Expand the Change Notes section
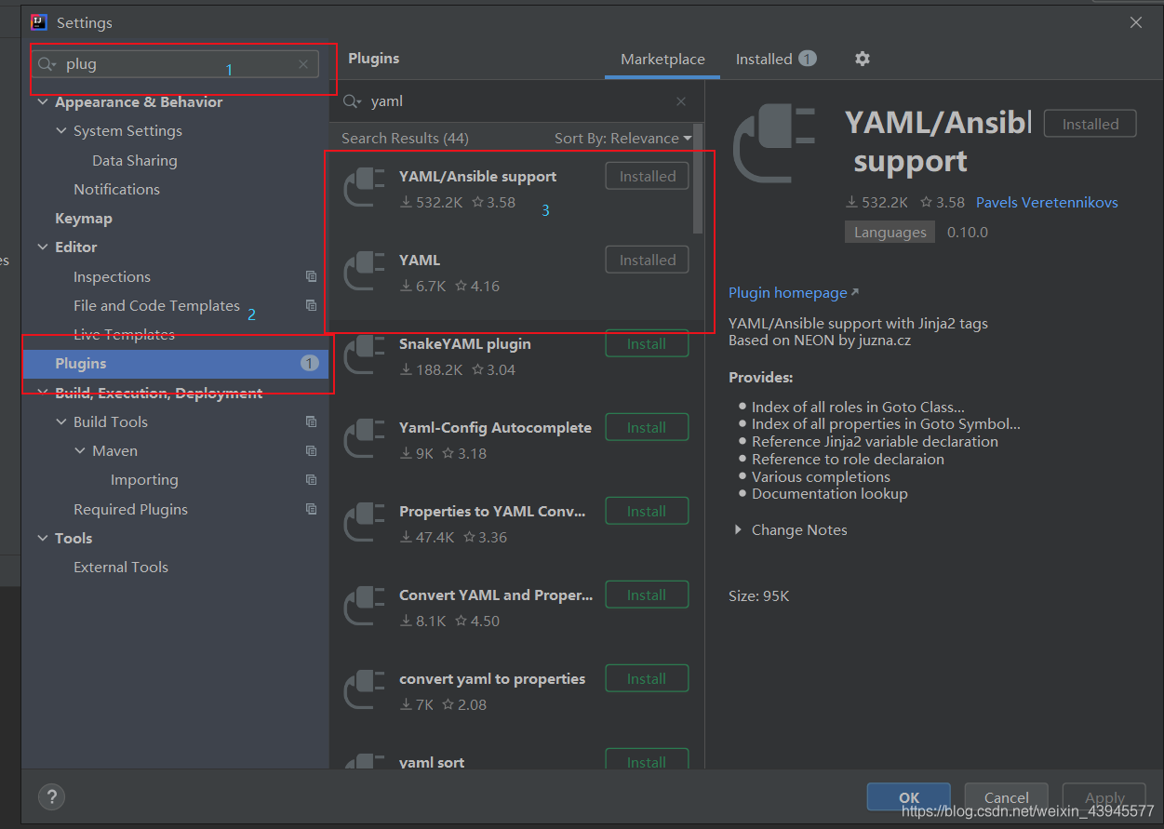This screenshot has height=829, width=1164. [x=738, y=529]
